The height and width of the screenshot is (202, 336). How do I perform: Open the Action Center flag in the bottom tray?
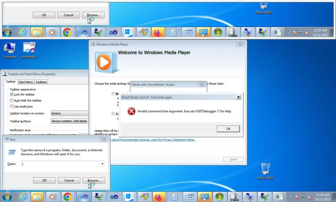(297, 197)
